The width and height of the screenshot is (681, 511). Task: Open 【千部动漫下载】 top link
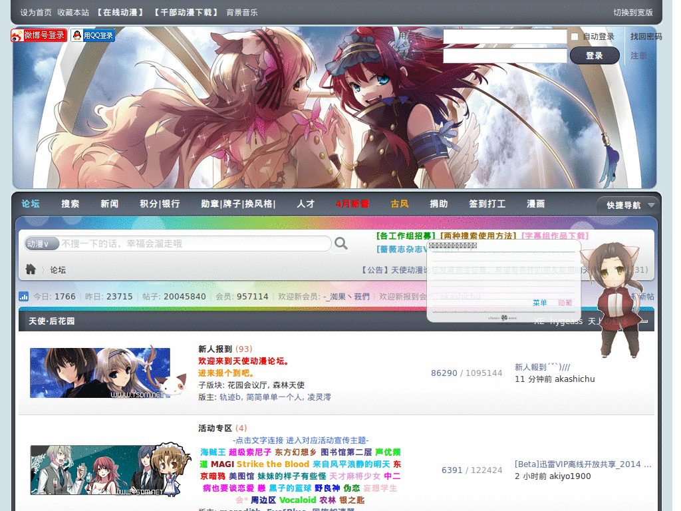[186, 13]
